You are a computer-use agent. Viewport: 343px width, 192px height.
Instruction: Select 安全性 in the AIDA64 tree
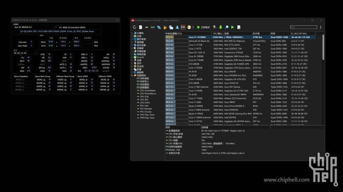(x=140, y=67)
